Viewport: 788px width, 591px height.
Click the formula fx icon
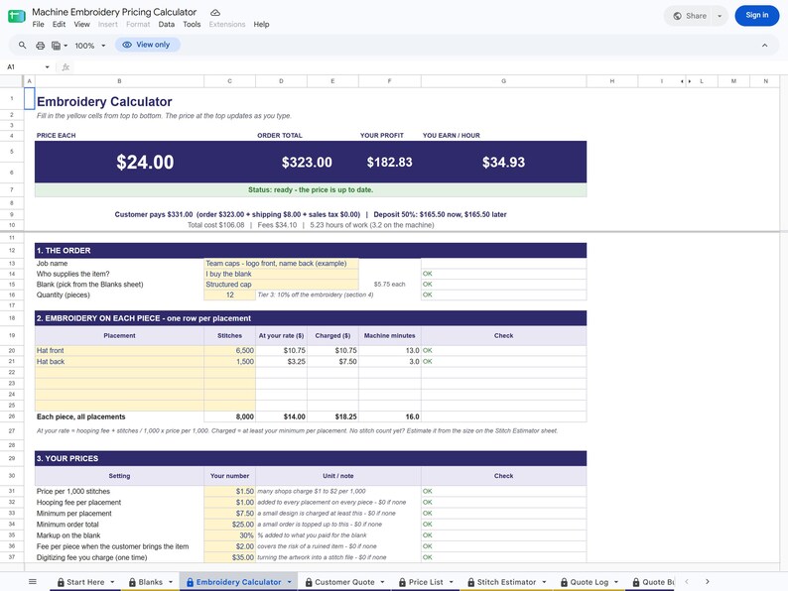(66, 67)
